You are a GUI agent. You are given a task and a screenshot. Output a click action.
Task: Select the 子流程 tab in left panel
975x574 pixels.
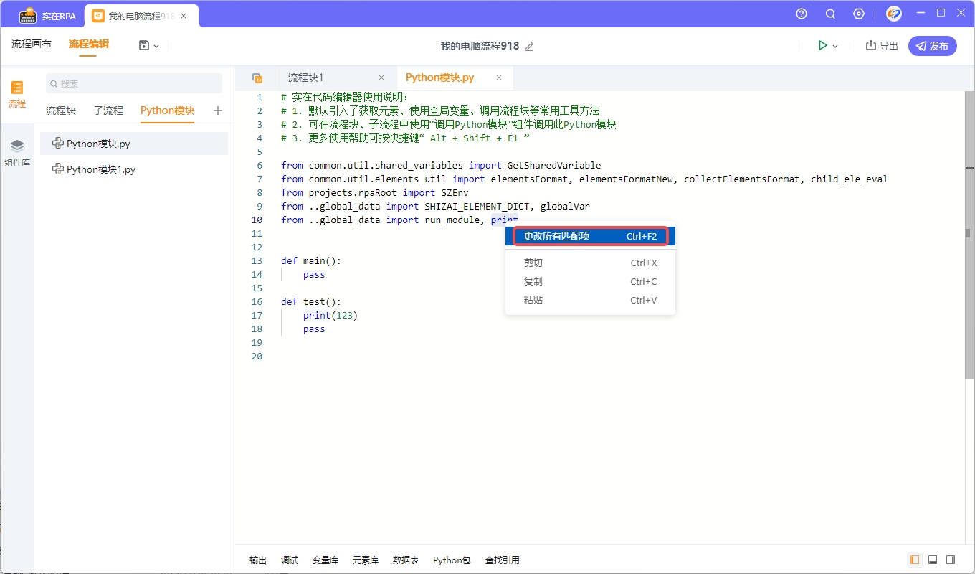[x=108, y=110]
